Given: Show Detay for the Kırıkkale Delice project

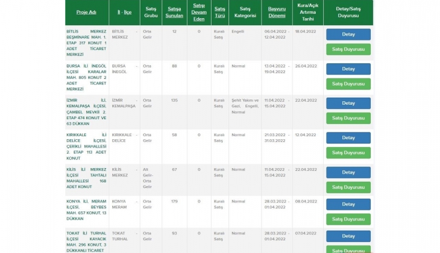Looking at the screenshot, I should pos(348,137).
